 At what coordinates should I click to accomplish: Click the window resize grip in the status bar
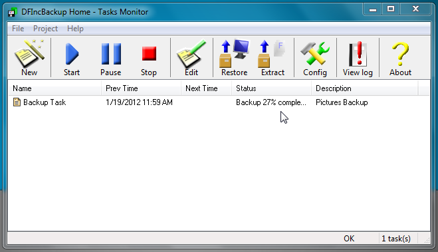[427, 239]
